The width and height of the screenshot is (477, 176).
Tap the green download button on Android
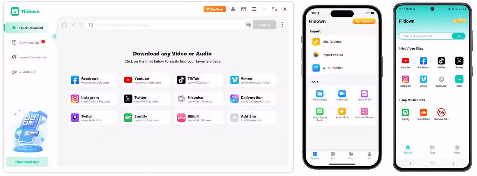coord(459,36)
